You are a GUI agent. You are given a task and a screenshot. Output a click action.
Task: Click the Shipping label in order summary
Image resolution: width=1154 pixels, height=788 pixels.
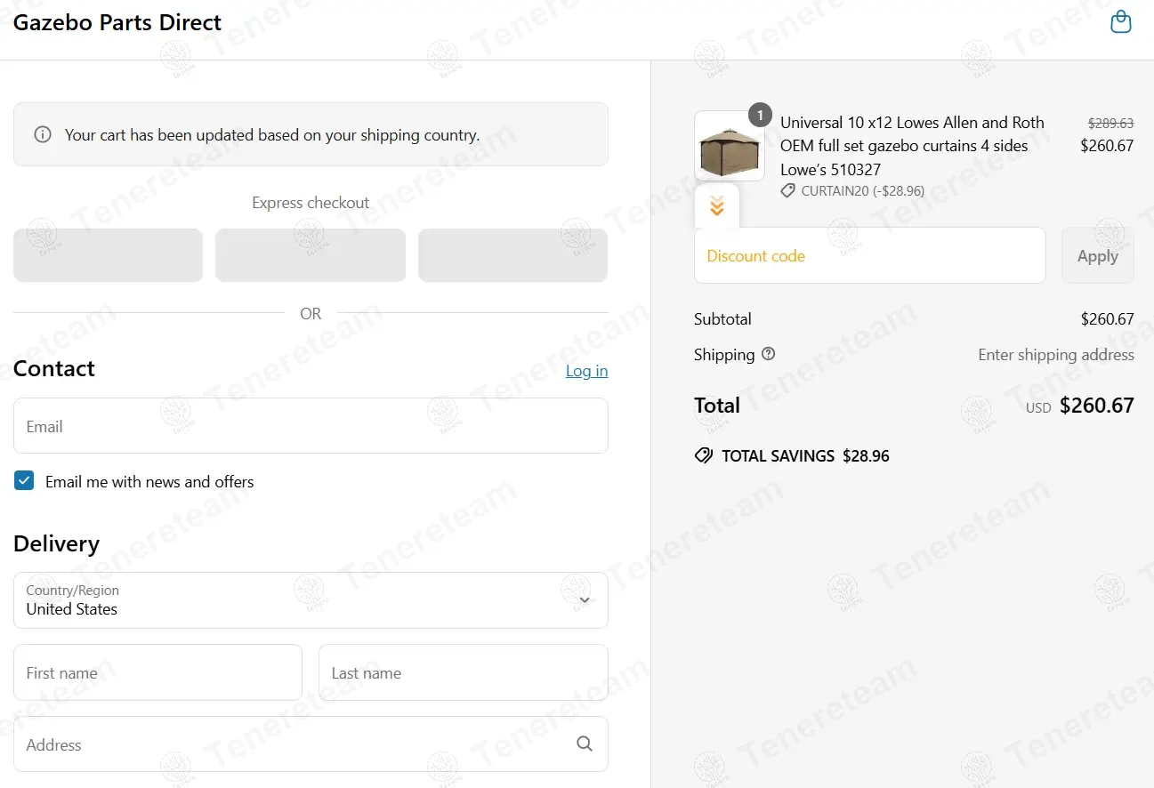pyautogui.click(x=724, y=354)
